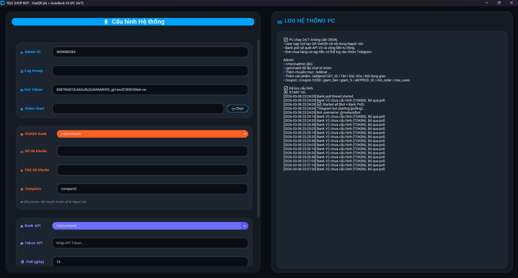518x278 pixels.
Task: Click the Template field with compact2
Action: tap(152, 189)
